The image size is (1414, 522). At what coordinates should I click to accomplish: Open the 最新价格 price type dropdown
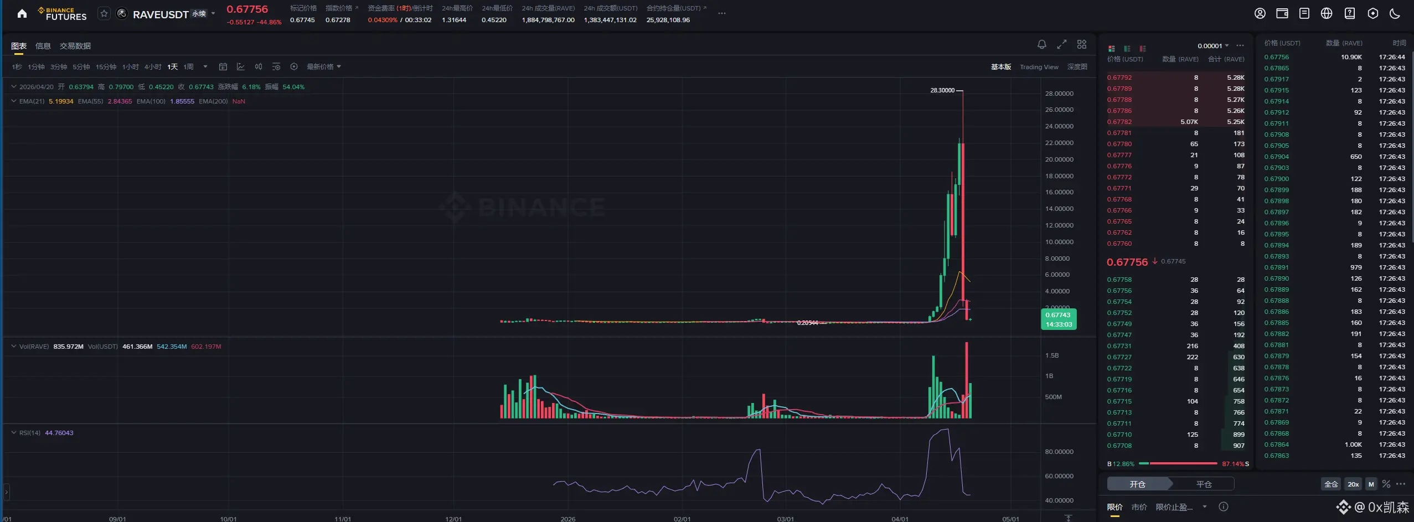(324, 66)
